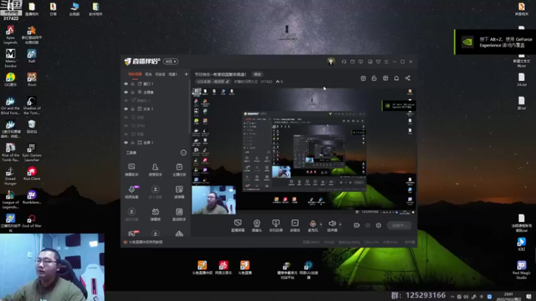Add a screen capture source from bottom bar
This screenshot has width=536, height=301.
coord(238,225)
